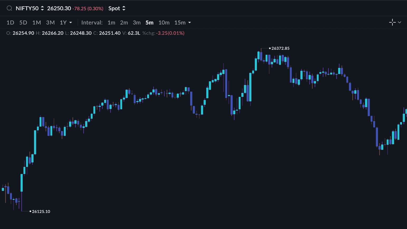The image size is (407, 229).
Task: Select the active 5m interval
Action: [149, 23]
